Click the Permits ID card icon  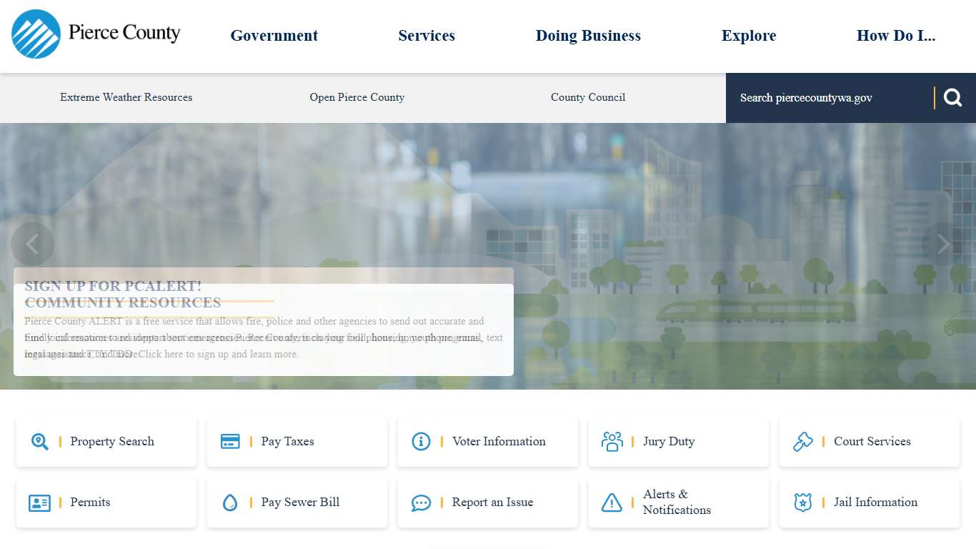click(x=40, y=503)
